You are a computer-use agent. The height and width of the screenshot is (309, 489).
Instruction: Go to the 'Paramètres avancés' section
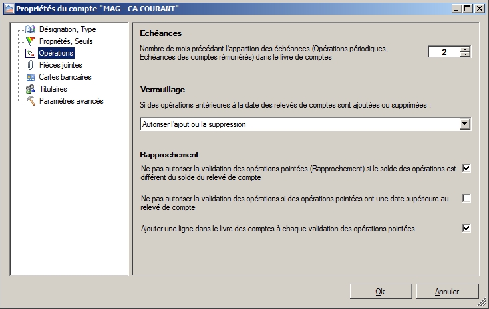[x=71, y=101]
